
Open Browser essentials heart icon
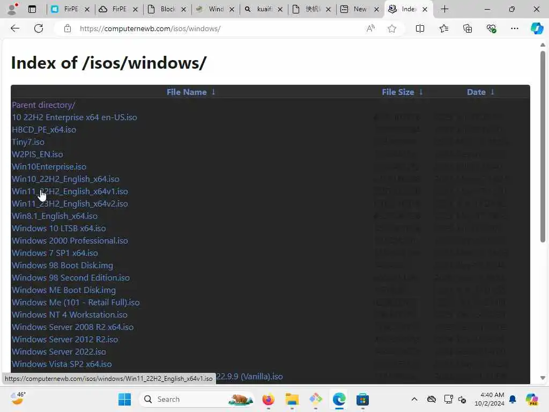491,28
